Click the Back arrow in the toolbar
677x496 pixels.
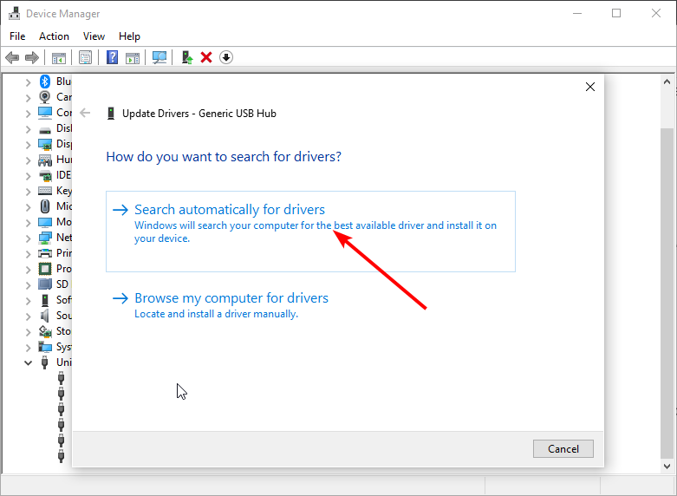point(12,57)
